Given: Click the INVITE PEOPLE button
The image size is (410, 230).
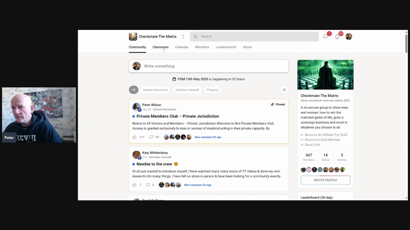Looking at the screenshot, I should point(325,180).
